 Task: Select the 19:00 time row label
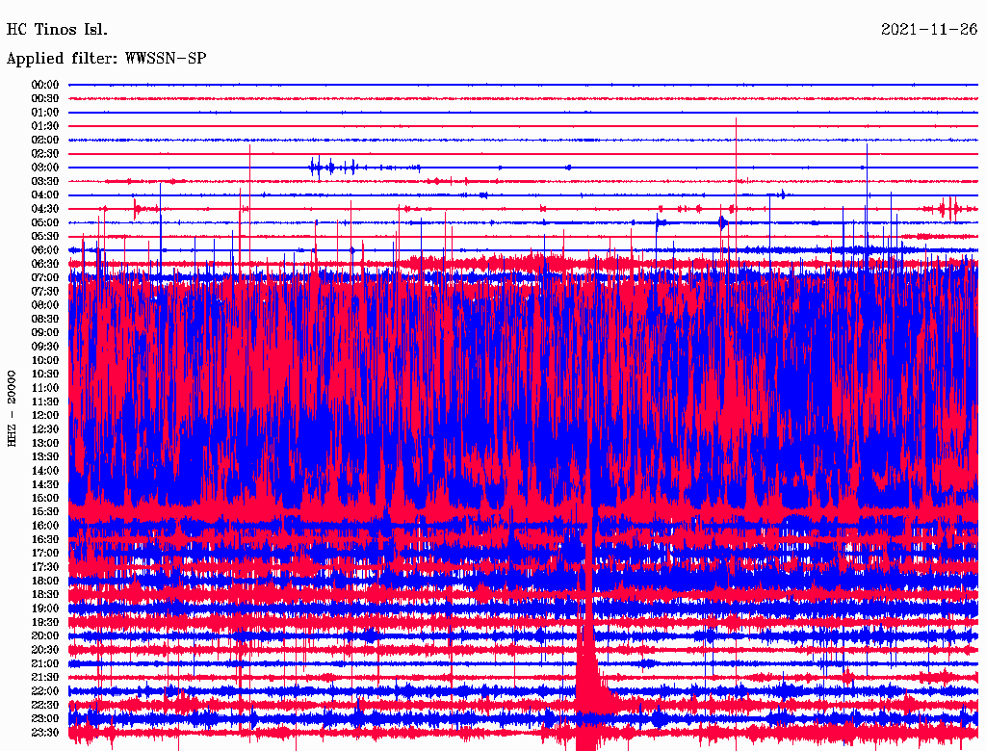tap(45, 609)
